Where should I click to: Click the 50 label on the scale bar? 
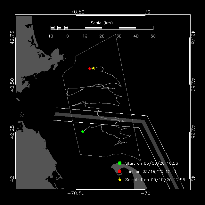153,36
